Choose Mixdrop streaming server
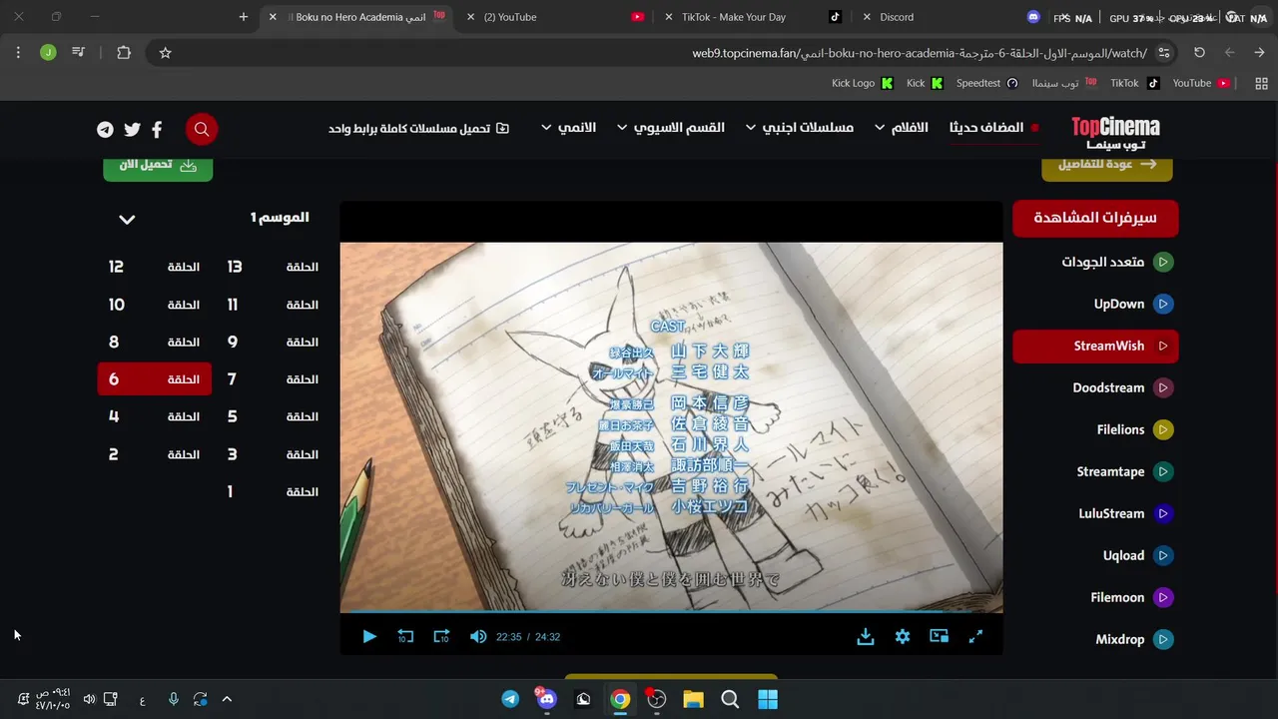This screenshot has width=1278, height=719. coord(1095,639)
